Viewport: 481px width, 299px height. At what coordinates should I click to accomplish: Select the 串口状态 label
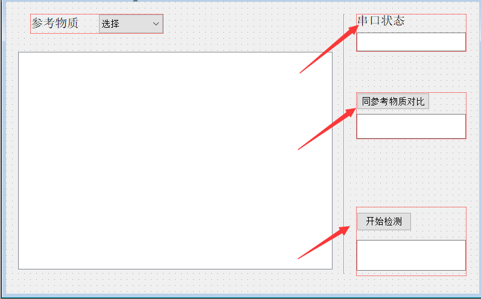[x=381, y=20]
